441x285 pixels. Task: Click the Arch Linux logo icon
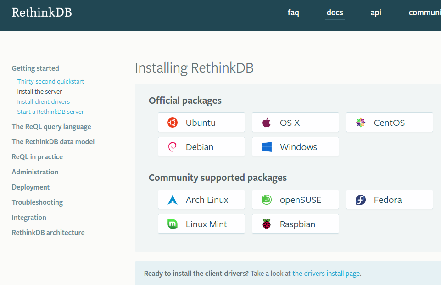tap(173, 200)
